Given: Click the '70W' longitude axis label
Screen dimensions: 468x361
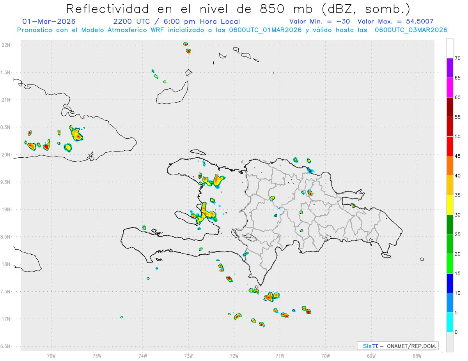Looking at the screenshot, I should pos(326,356).
